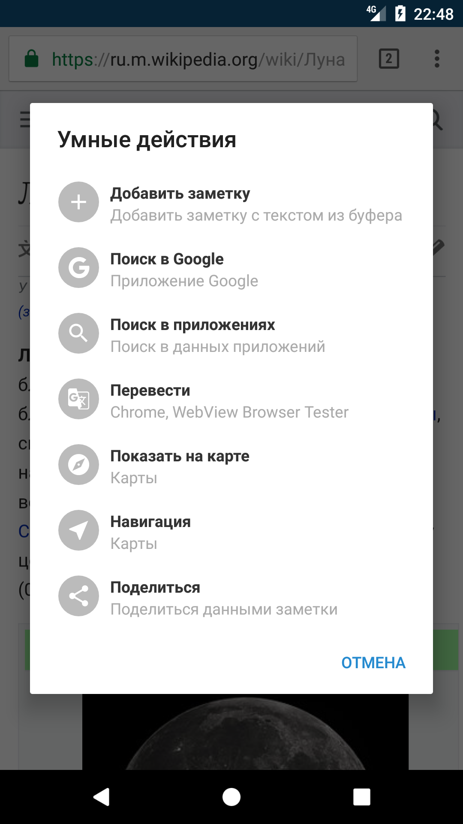Tap the magnifier icon for Поиск в приложениях

78,333
